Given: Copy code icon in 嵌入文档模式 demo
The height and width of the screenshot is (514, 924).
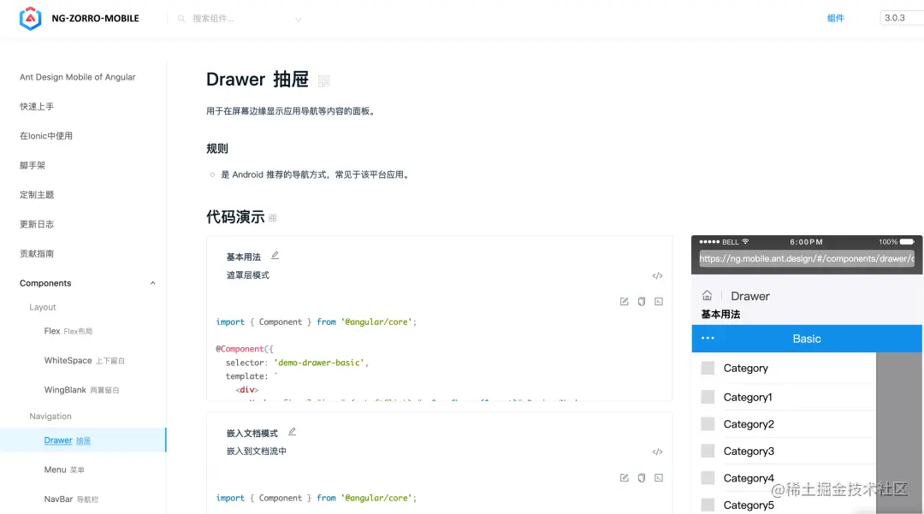Looking at the screenshot, I should tap(641, 477).
